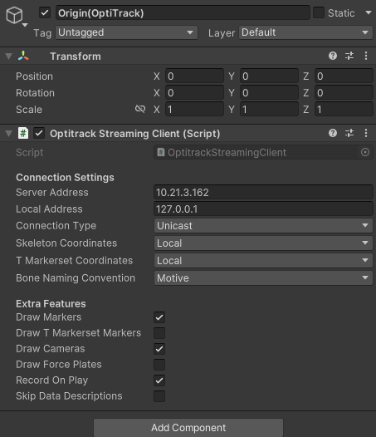The width and height of the screenshot is (376, 437).
Task: Click the Skeleton Coordinates label
Action: (66, 243)
